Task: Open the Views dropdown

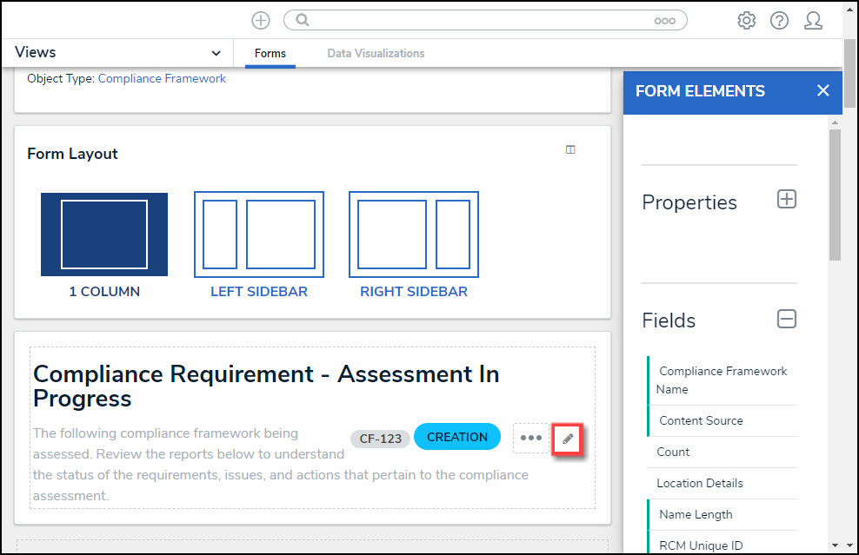Action: (x=117, y=53)
